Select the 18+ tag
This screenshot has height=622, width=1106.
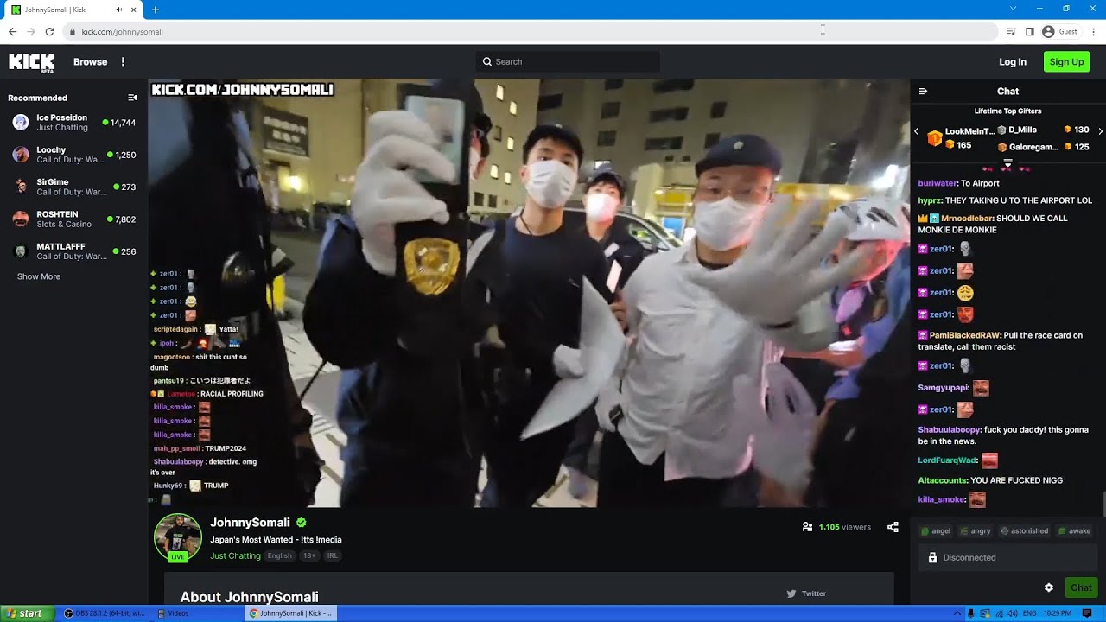pyautogui.click(x=309, y=555)
